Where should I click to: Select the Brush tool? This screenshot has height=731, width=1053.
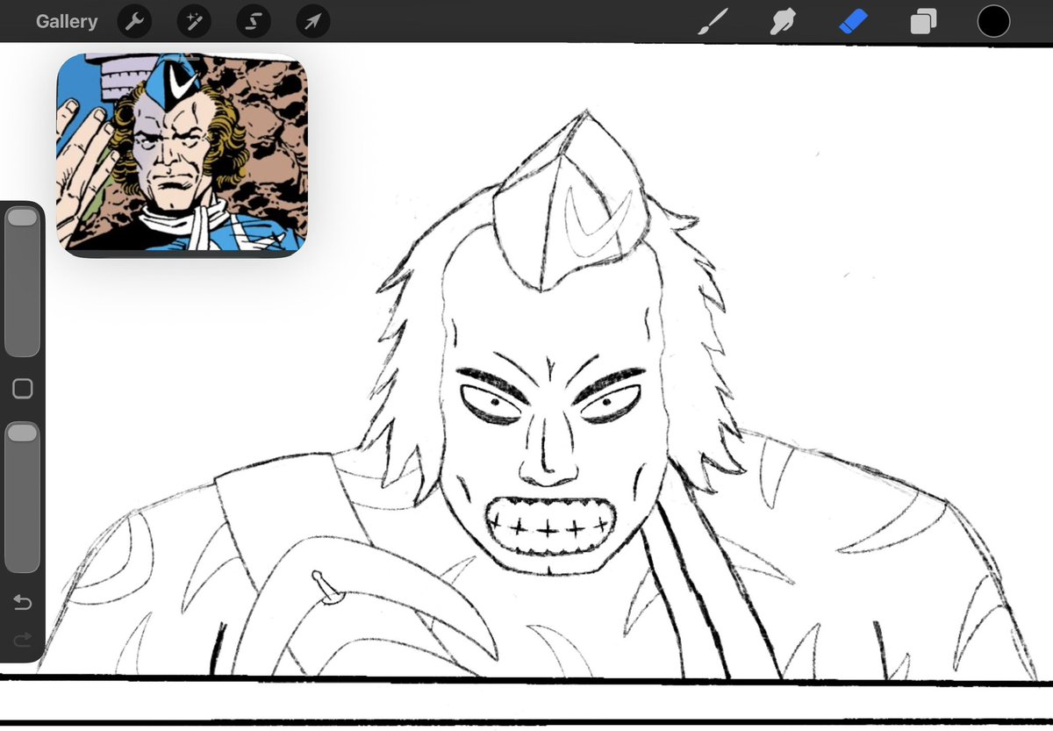tap(713, 22)
